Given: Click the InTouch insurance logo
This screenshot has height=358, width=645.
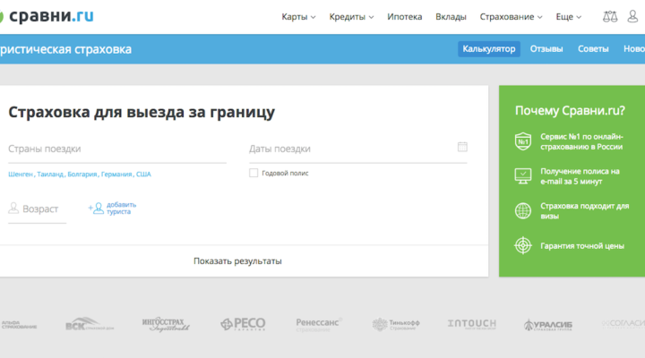Looking at the screenshot, I should pos(471,323).
